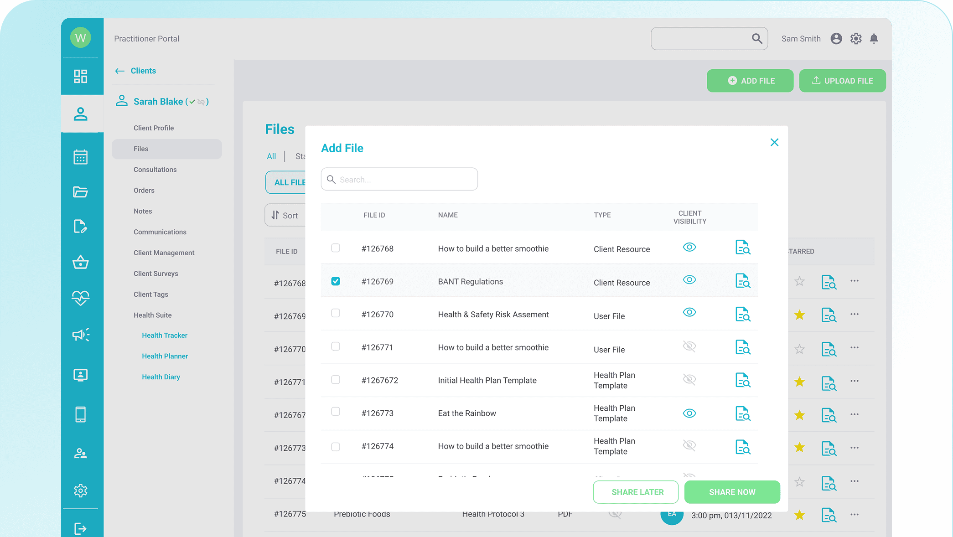Click the Share Now button
This screenshot has width=953, height=537.
[x=732, y=492]
